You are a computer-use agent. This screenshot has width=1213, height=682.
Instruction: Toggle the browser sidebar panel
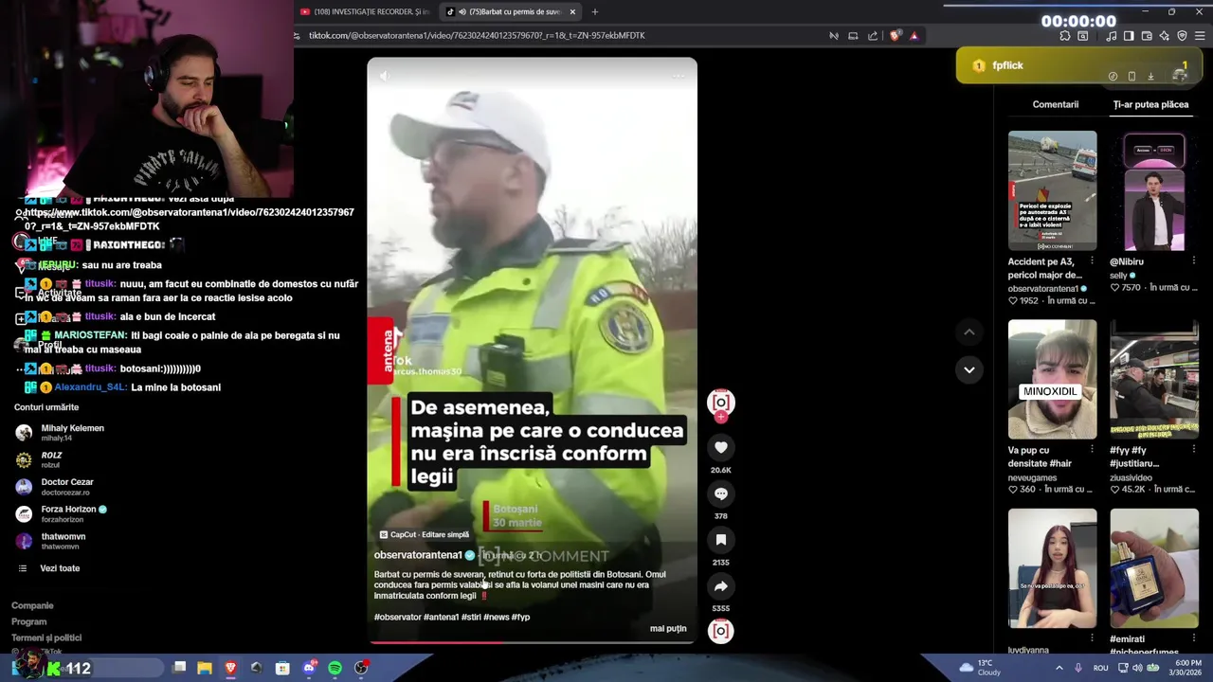(x=1129, y=36)
